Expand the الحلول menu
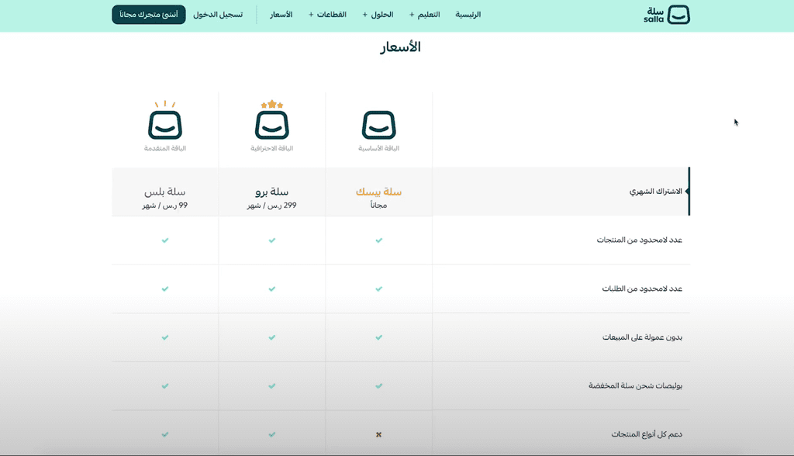The width and height of the screenshot is (794, 456). click(378, 15)
